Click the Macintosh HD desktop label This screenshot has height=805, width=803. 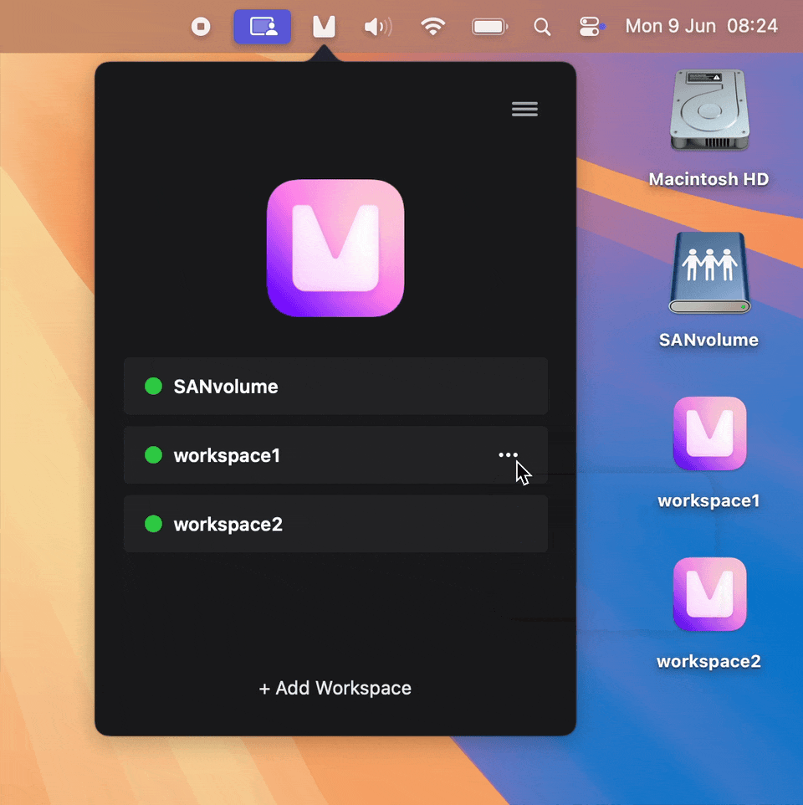(x=708, y=179)
